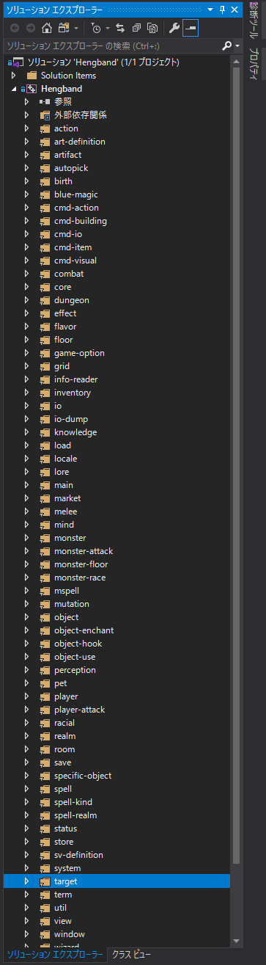Collapse the Hengband project node
Image resolution: width=266 pixels, height=965 pixels.
[13, 89]
